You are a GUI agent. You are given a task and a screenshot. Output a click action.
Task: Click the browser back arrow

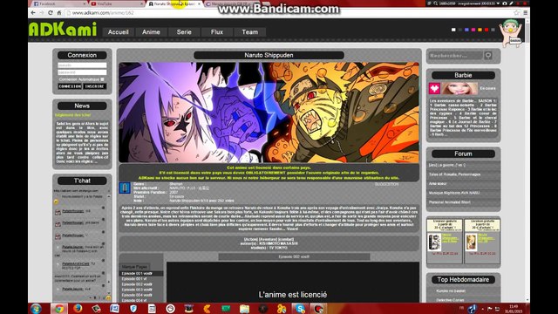[x=33, y=13]
